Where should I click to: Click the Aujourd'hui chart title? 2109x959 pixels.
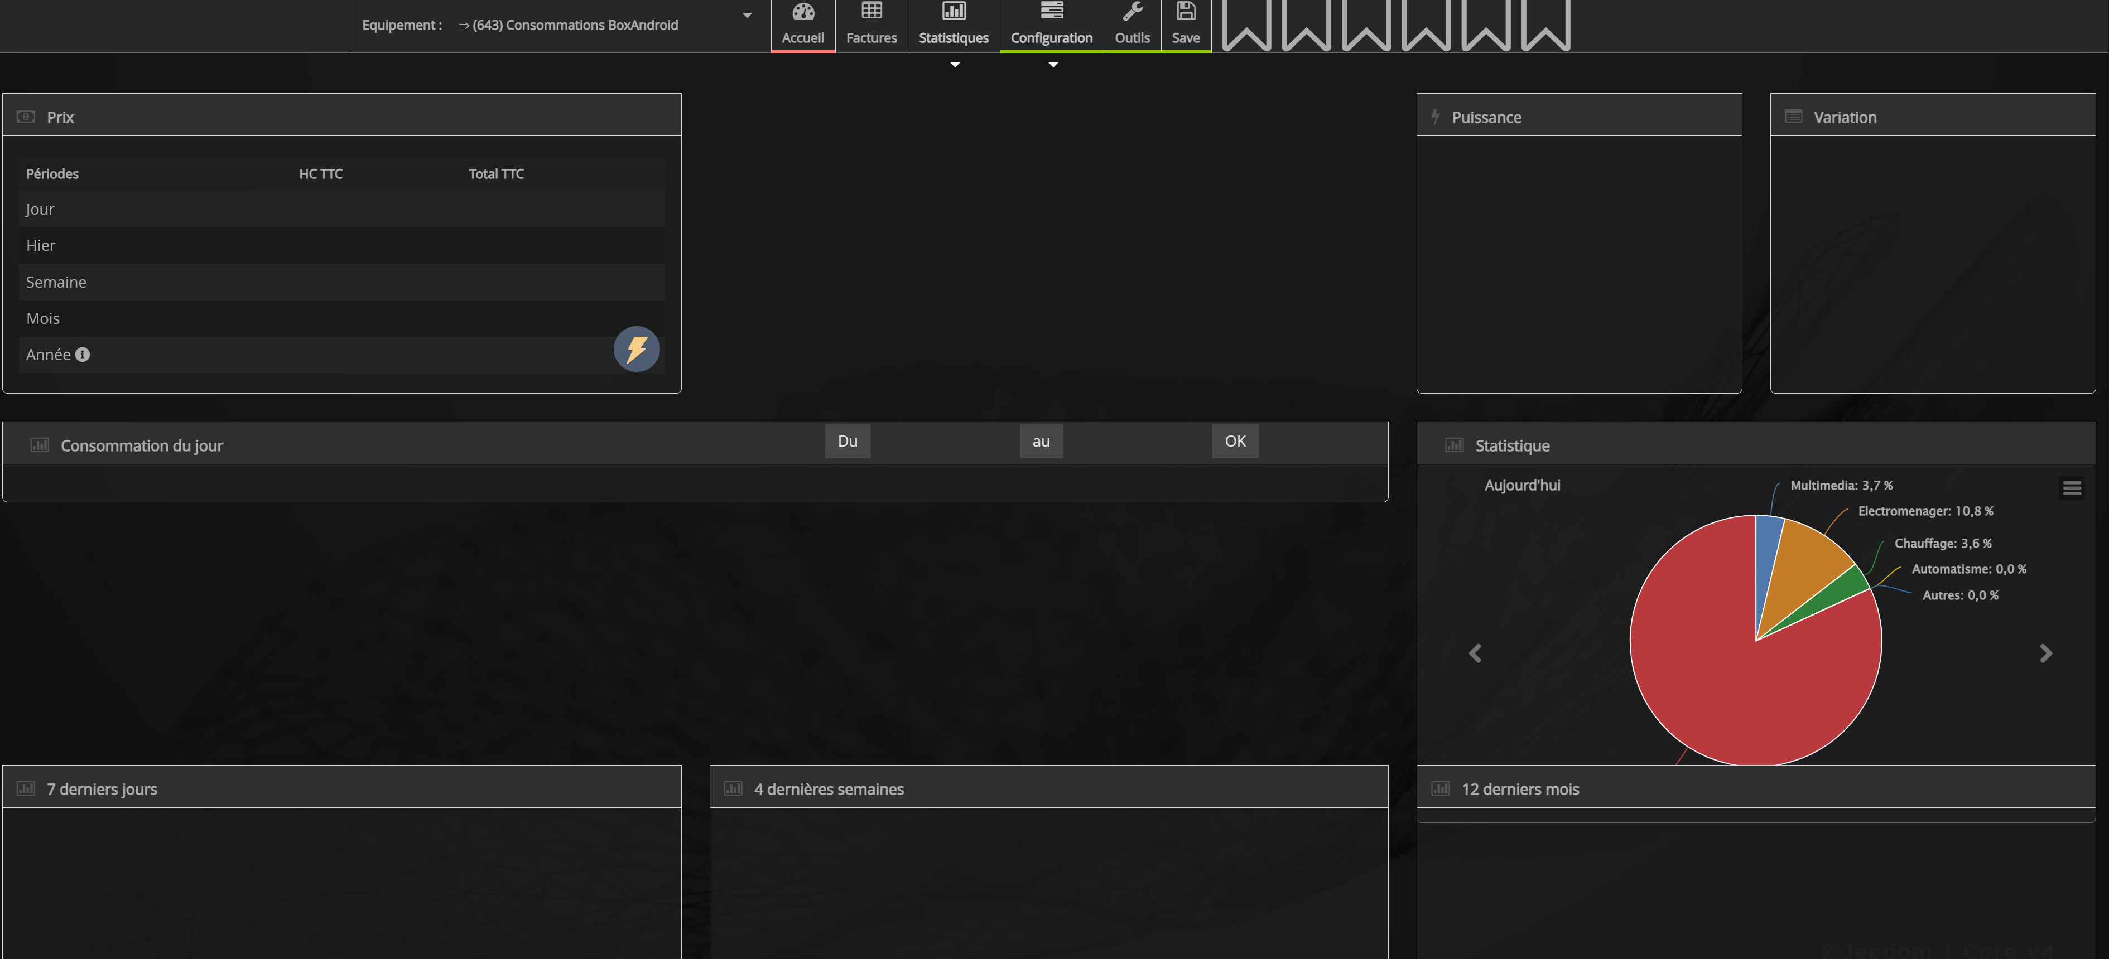tap(1522, 485)
